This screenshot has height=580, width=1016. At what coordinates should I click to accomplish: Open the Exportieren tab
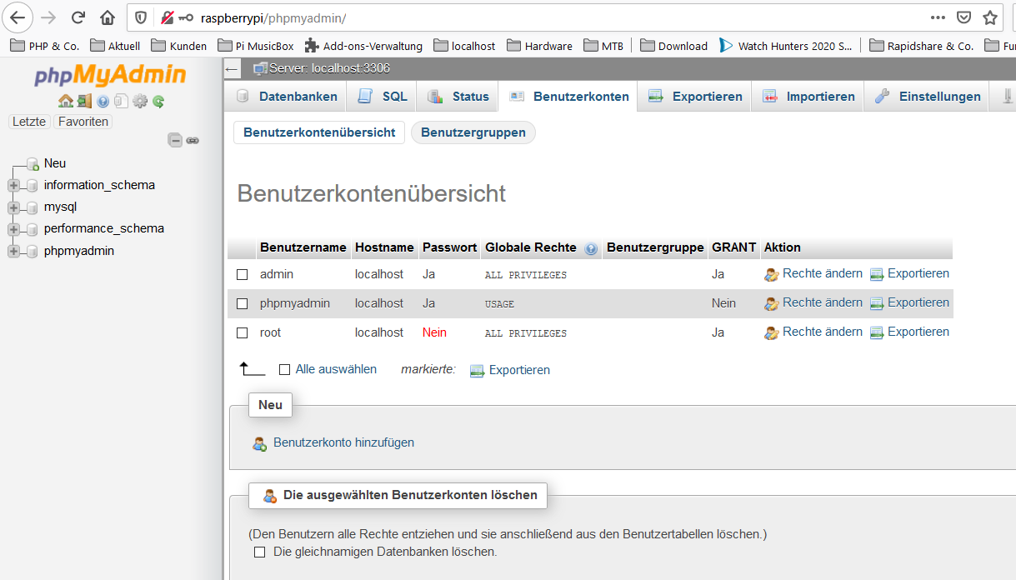(695, 97)
